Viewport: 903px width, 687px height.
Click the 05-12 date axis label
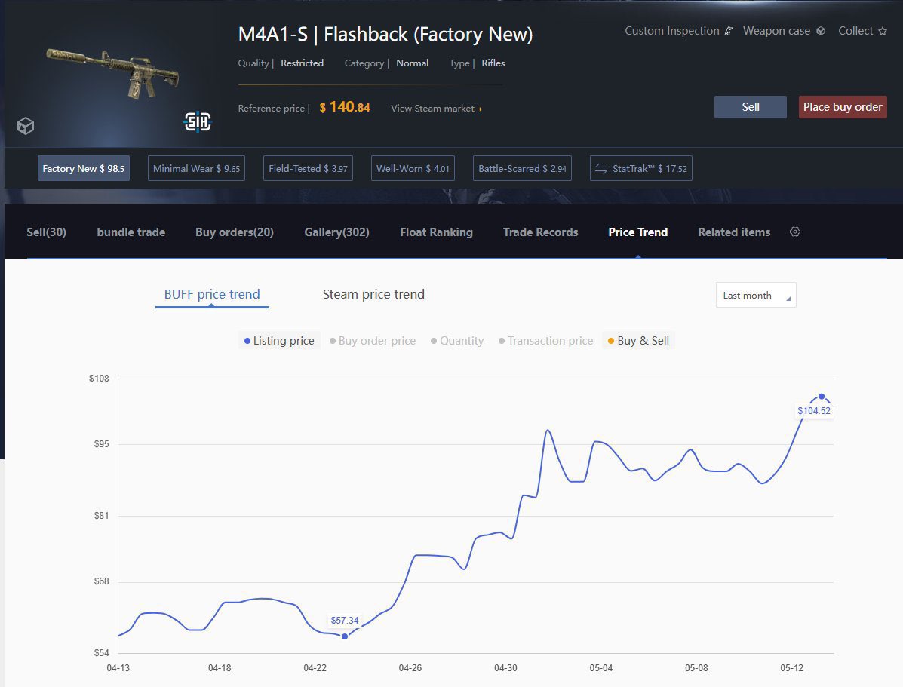(x=792, y=668)
